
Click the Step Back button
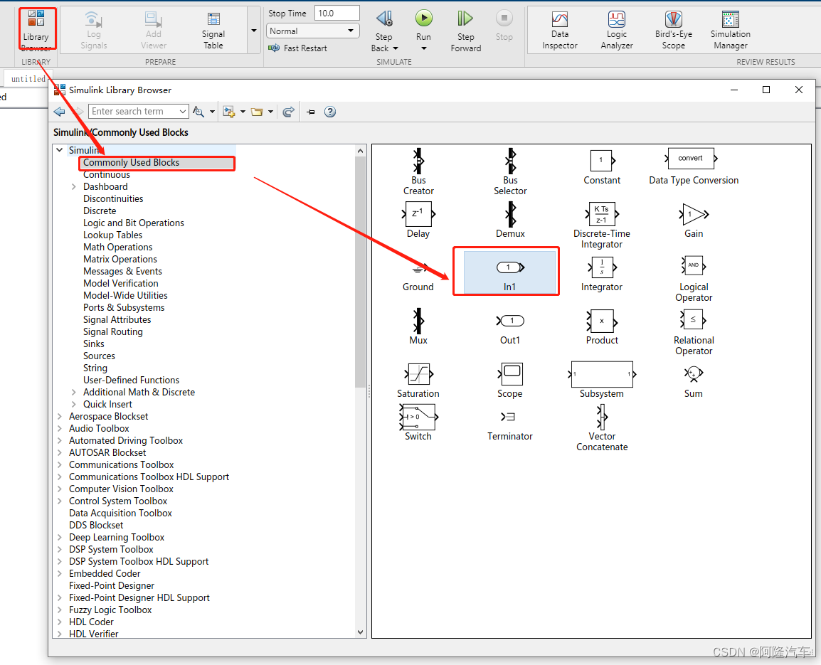[x=383, y=31]
